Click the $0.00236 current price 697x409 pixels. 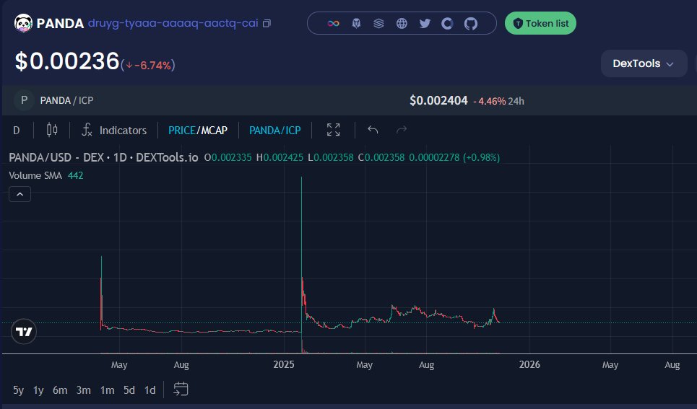click(x=67, y=61)
